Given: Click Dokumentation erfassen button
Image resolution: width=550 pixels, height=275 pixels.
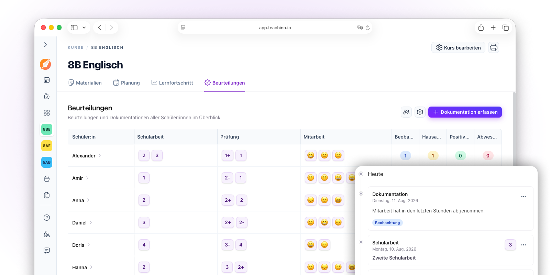Looking at the screenshot, I should [465, 112].
